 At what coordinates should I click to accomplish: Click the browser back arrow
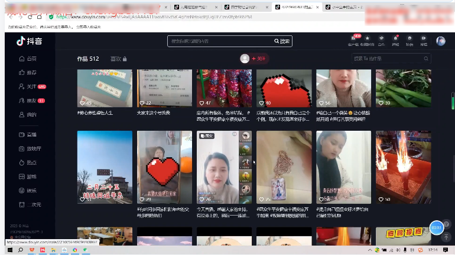click(x=11, y=17)
